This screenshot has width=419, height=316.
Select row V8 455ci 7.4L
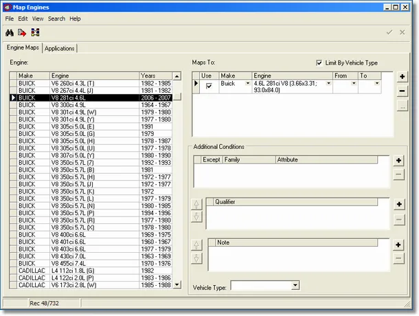[x=91, y=264]
